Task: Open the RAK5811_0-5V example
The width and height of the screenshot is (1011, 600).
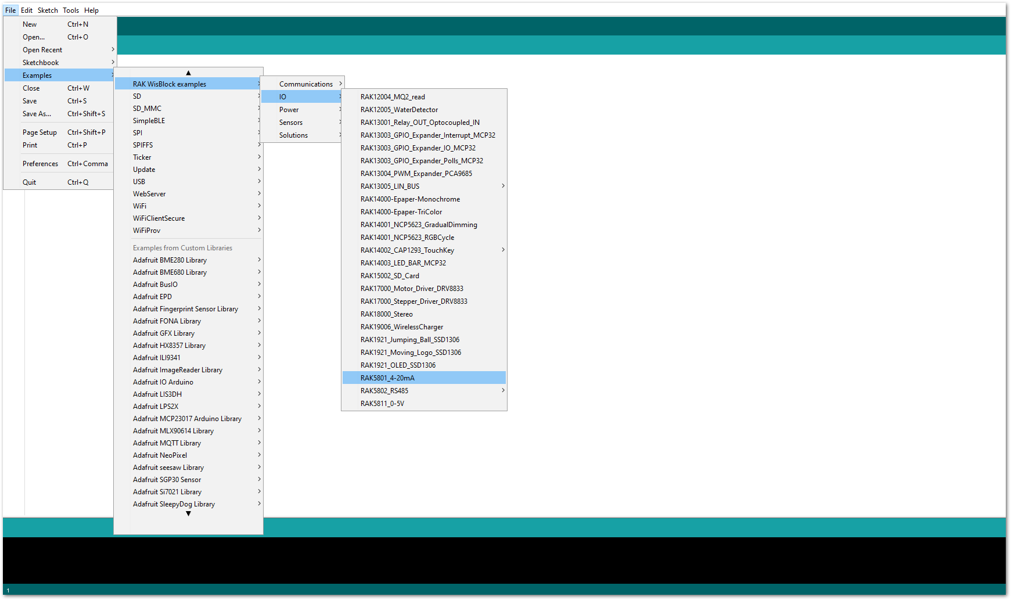Action: (424, 404)
